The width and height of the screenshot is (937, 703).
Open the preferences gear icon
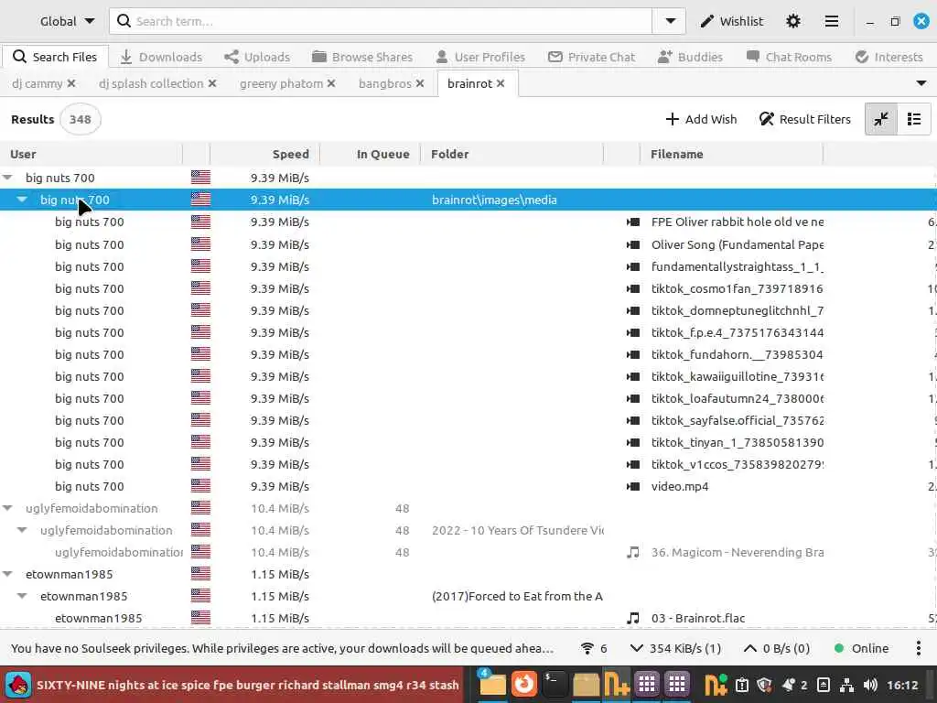(x=793, y=22)
